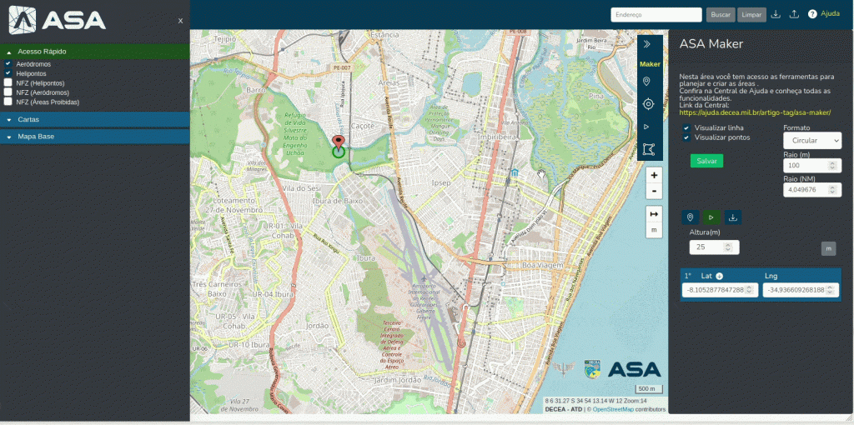The width and height of the screenshot is (854, 425).
Task: Click the blue building marker near Ipsep
Action: click(x=515, y=172)
